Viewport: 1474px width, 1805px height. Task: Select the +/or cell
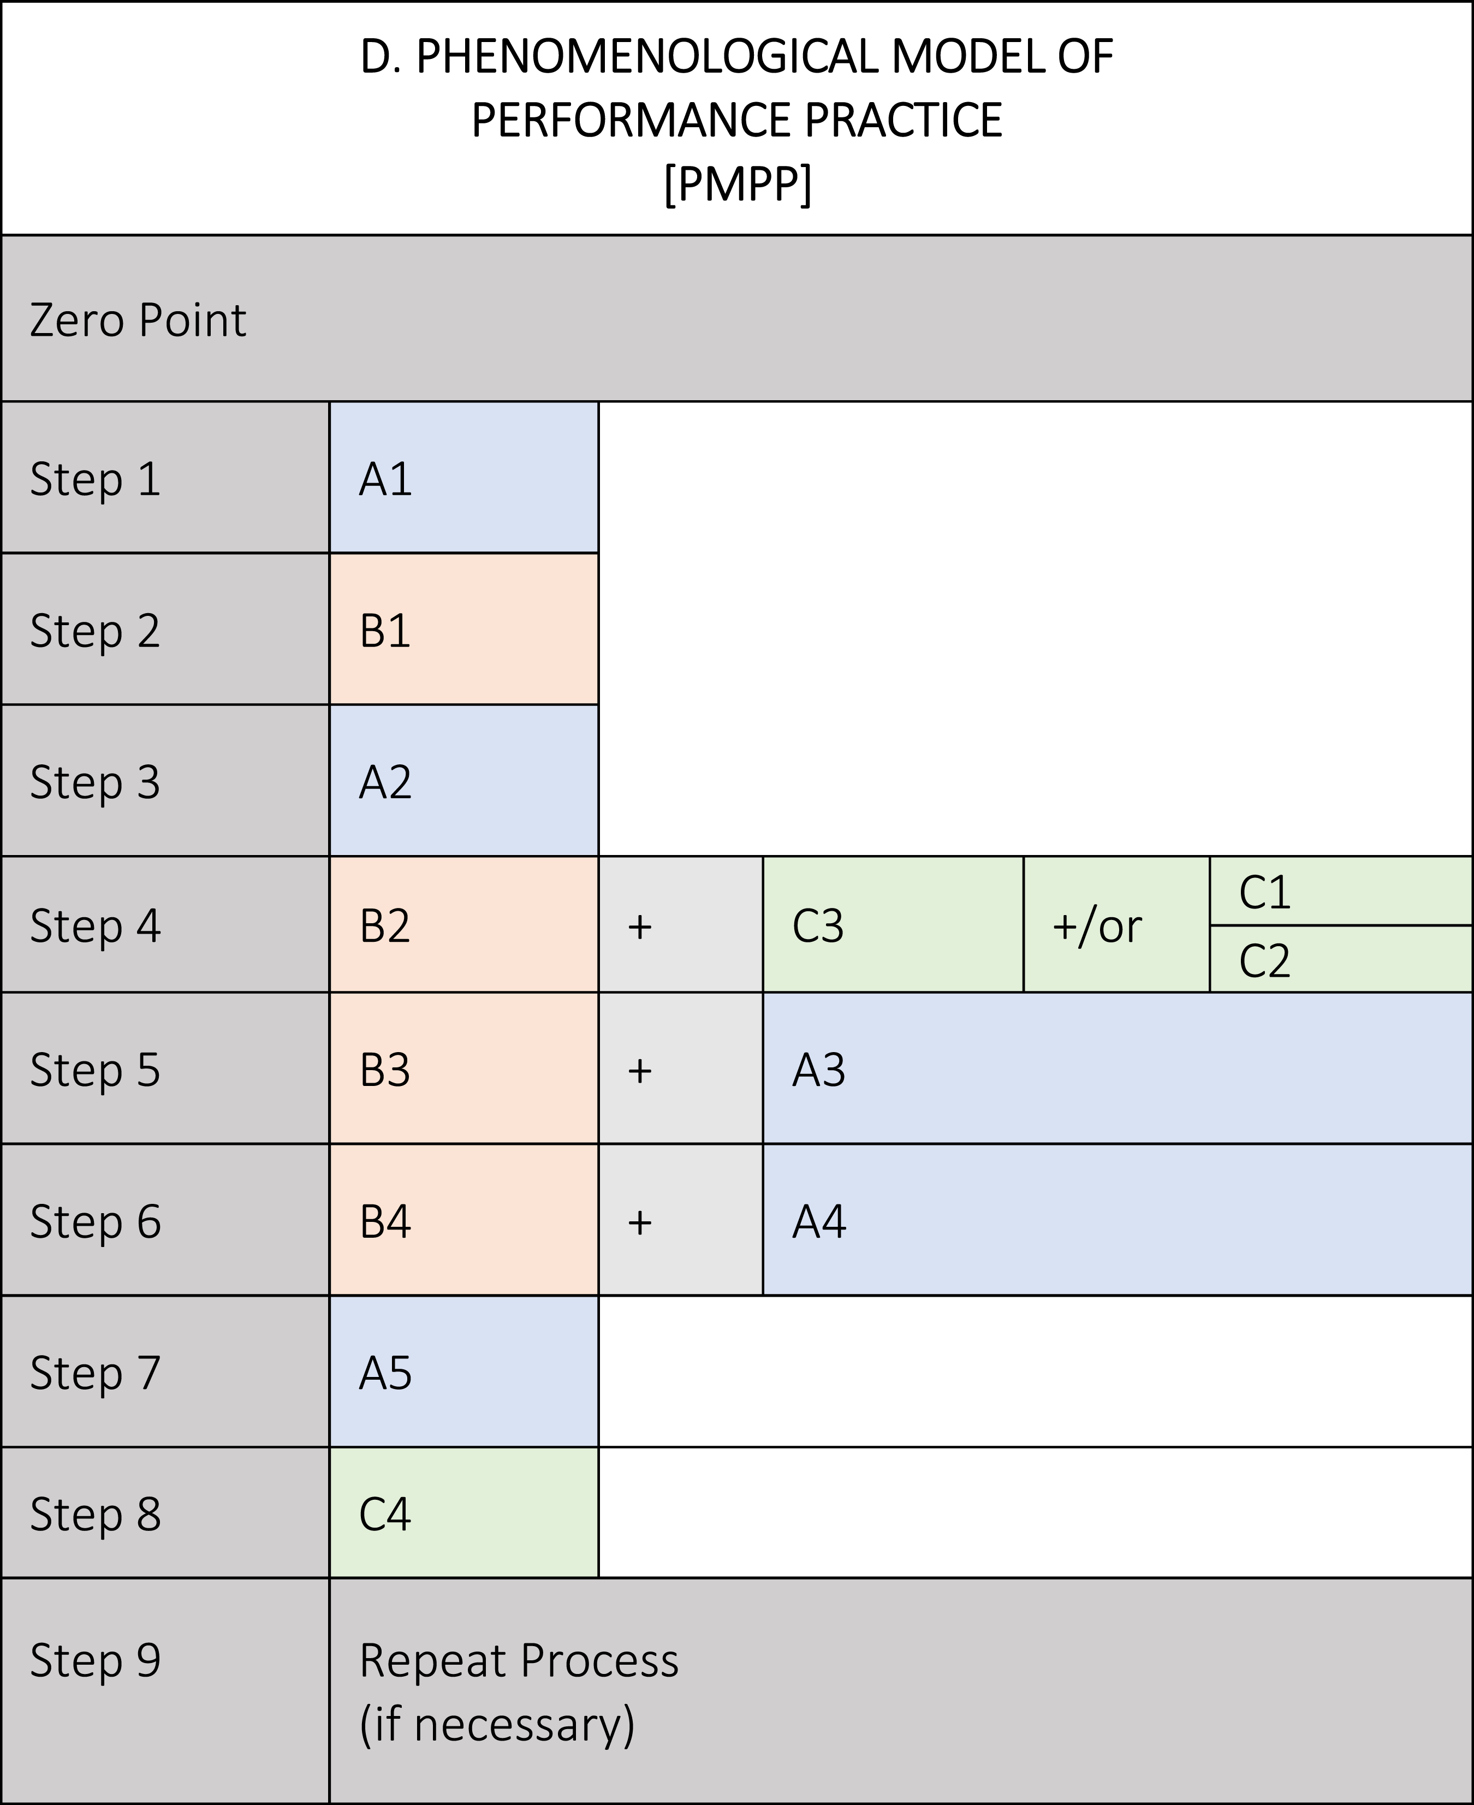(1116, 924)
